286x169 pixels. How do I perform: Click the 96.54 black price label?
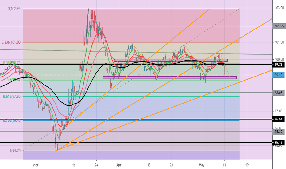279,119
